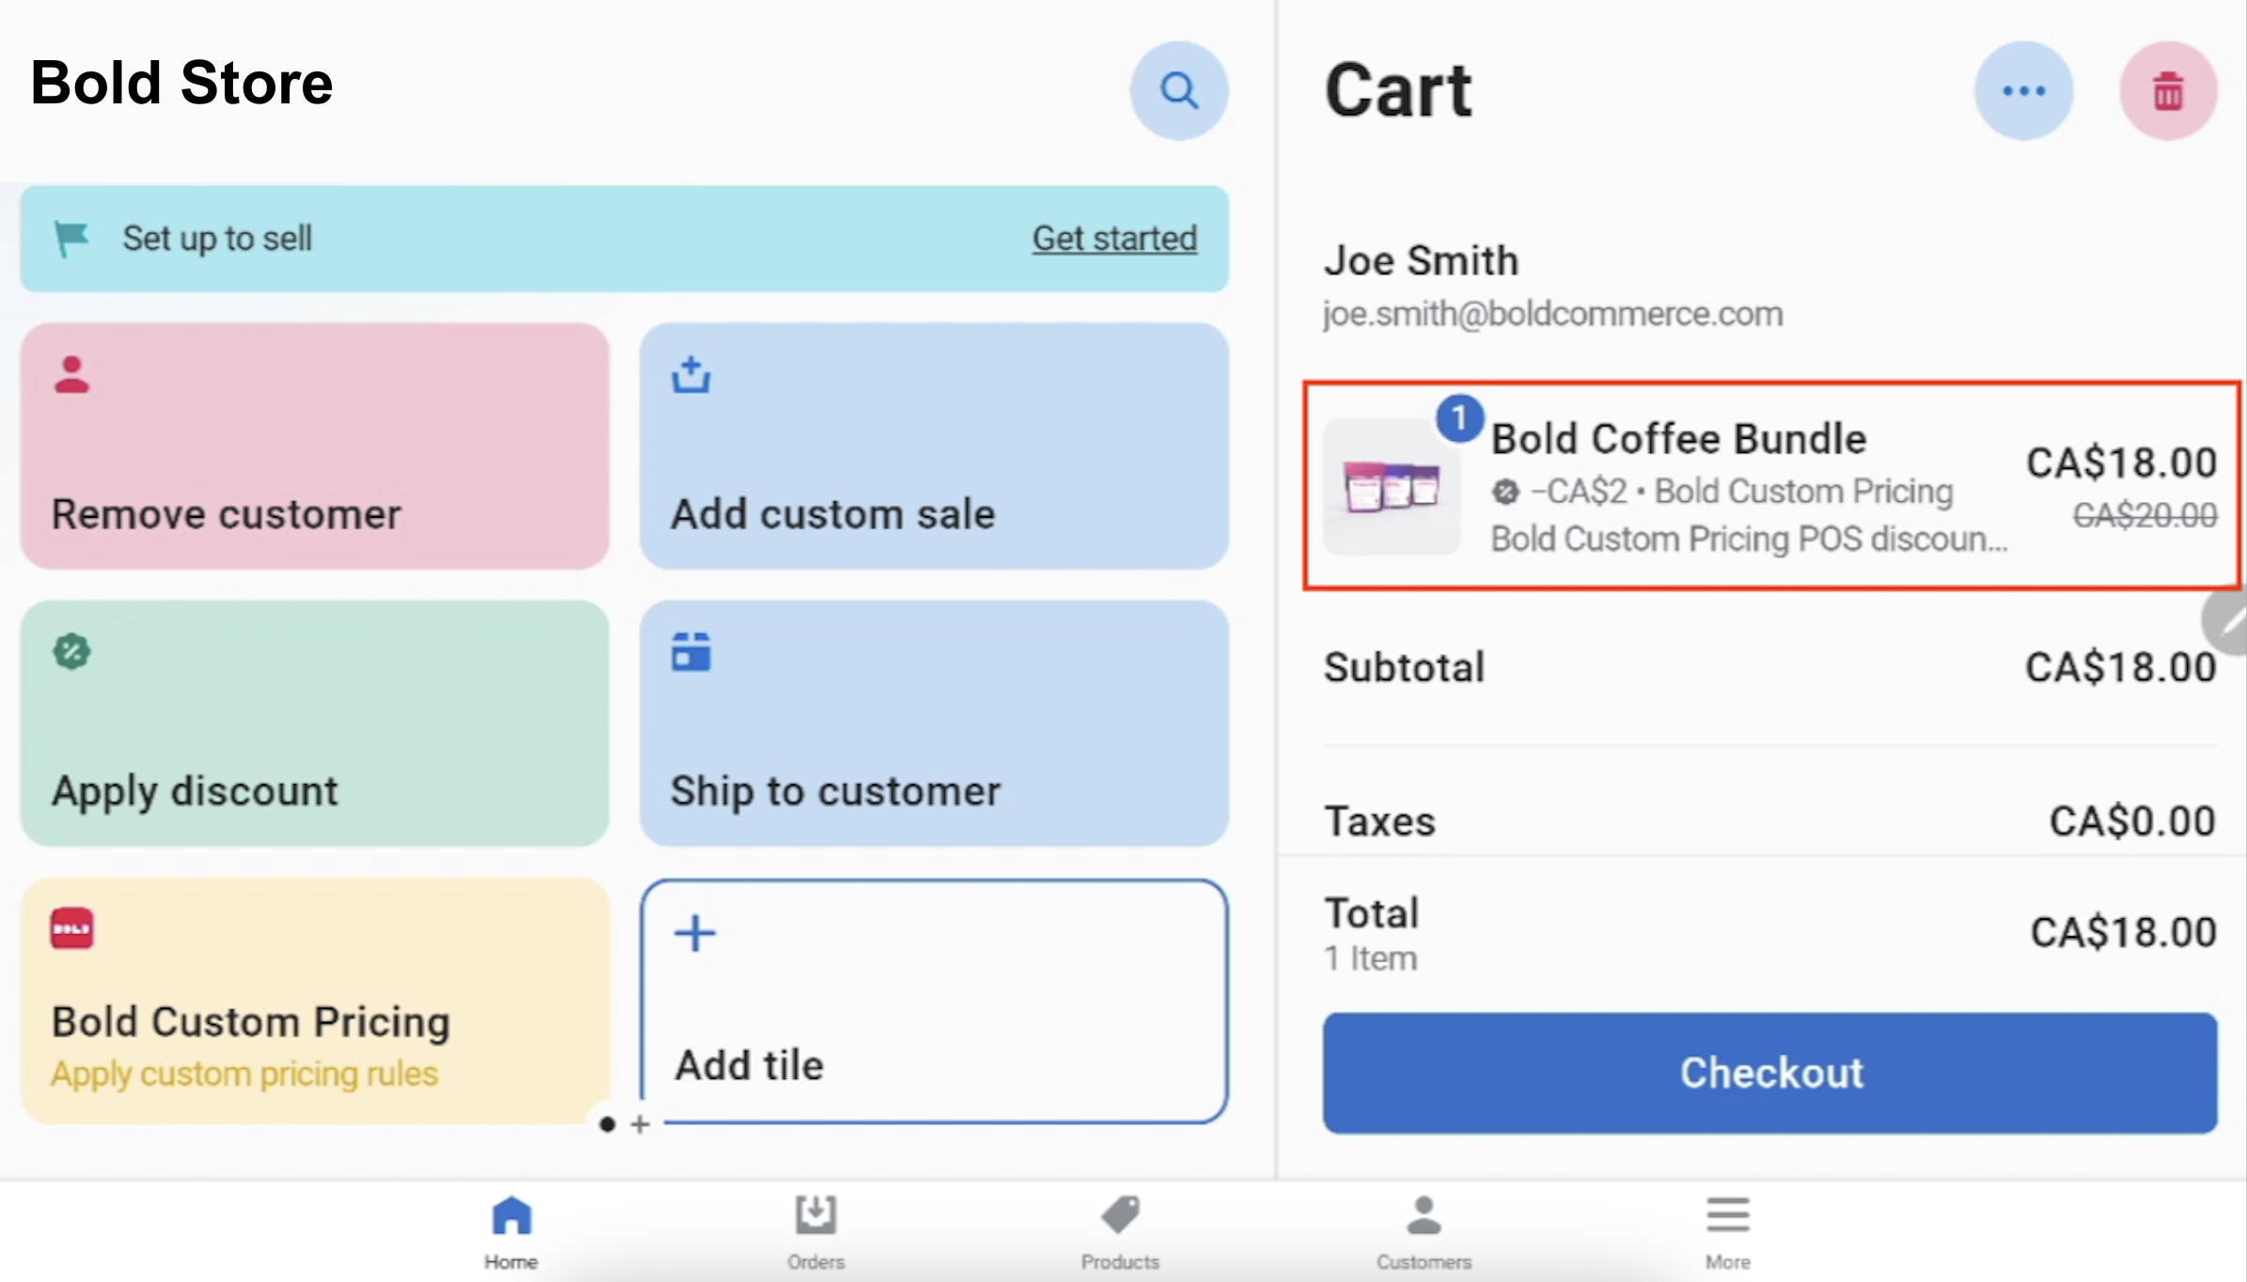2247x1282 pixels.
Task: Click the red Bold app icon
Action: click(71, 929)
